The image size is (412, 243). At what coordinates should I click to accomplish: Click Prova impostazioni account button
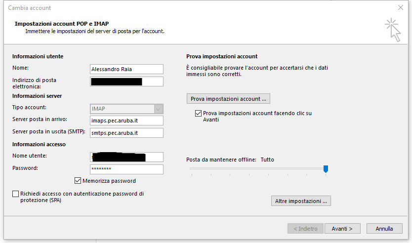(x=228, y=99)
